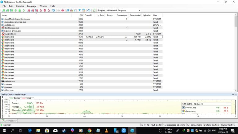Sort by the Connections column header
This screenshot has width=238, height=134.
[122, 15]
